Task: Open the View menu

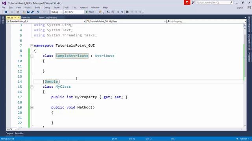Action: [x=19, y=7]
